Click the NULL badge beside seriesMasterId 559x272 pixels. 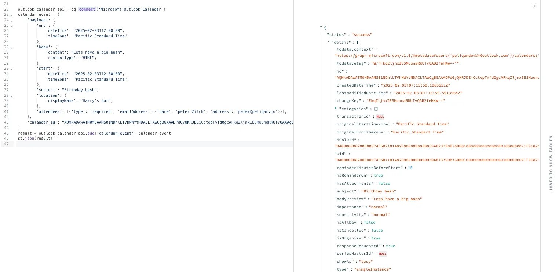tap(383, 254)
